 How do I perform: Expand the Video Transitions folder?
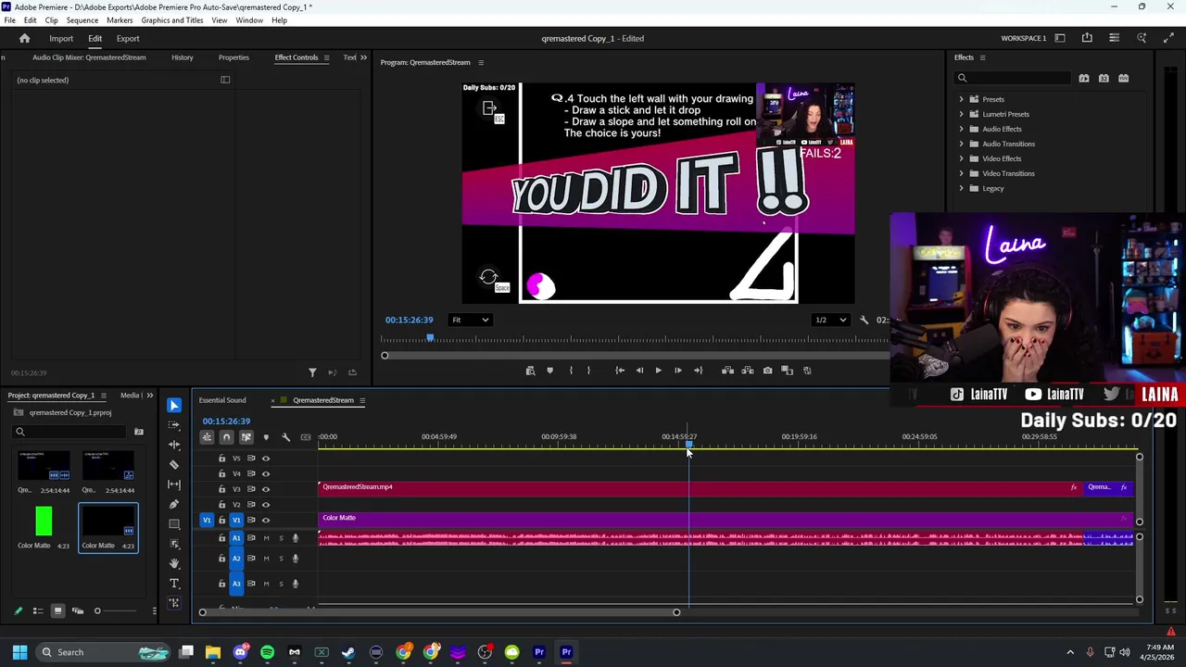pyautogui.click(x=962, y=173)
